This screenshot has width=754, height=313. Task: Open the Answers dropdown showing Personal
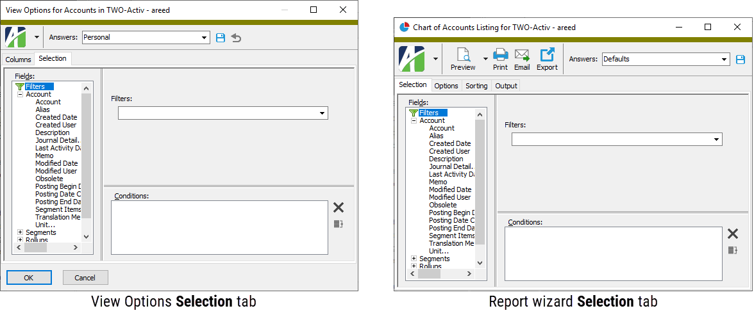[x=205, y=38]
